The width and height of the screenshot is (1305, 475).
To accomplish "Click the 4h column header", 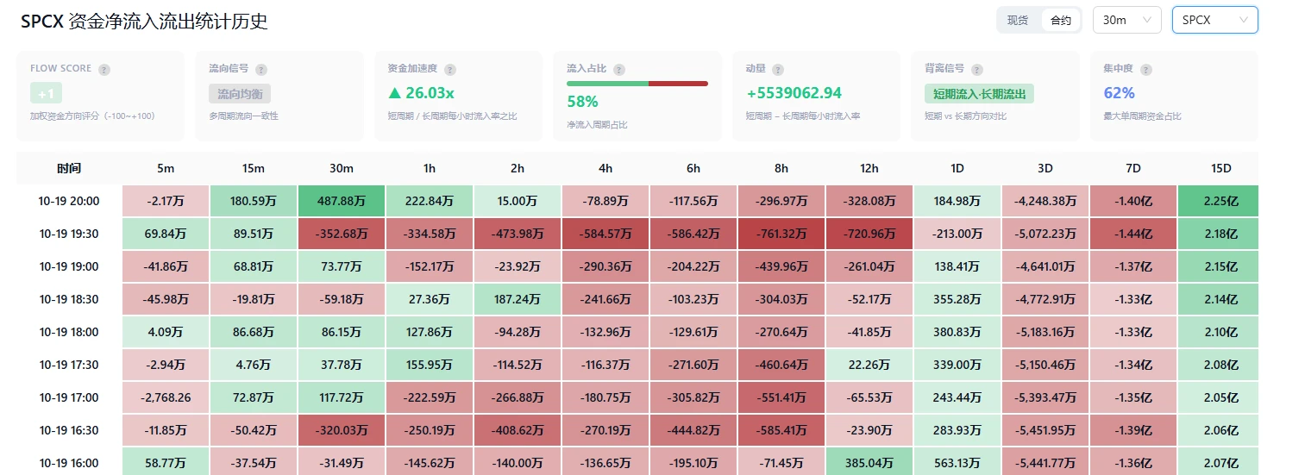I will click(x=605, y=168).
